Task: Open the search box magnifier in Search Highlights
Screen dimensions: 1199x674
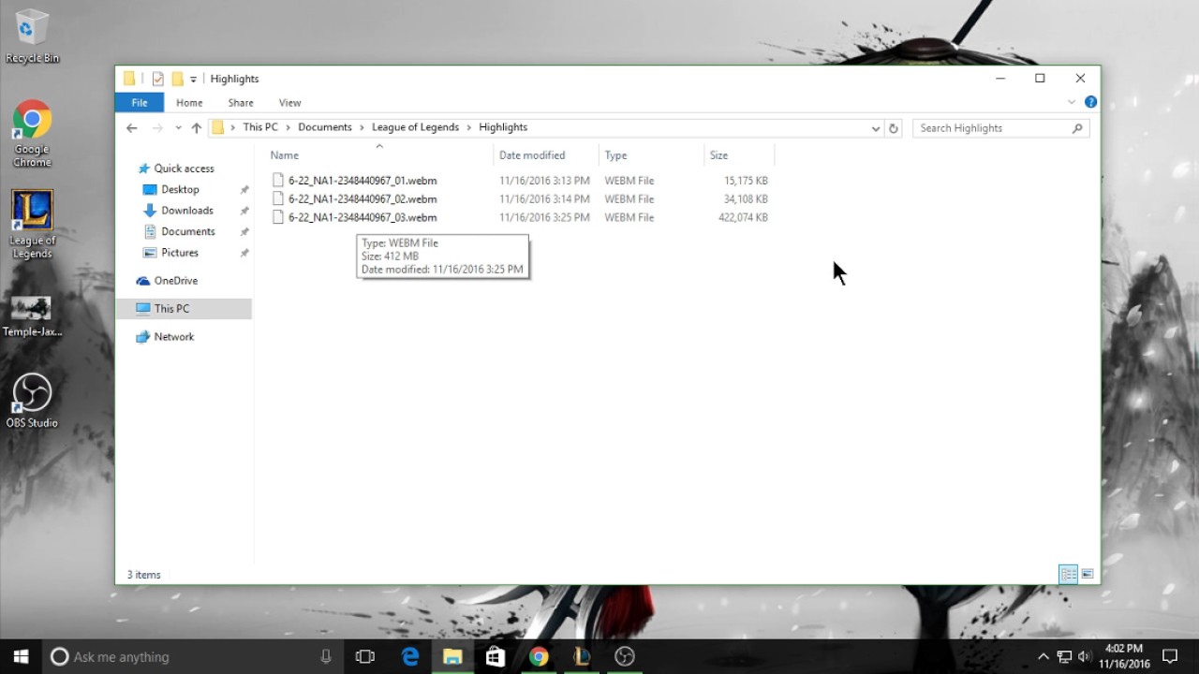Action: click(x=1077, y=127)
